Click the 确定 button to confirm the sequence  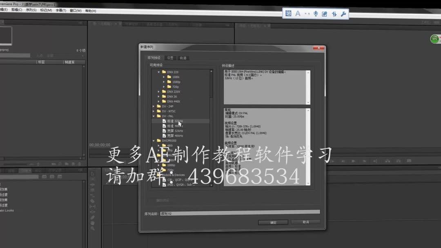(x=273, y=222)
